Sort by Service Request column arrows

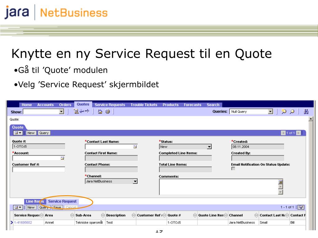(x=42, y=215)
